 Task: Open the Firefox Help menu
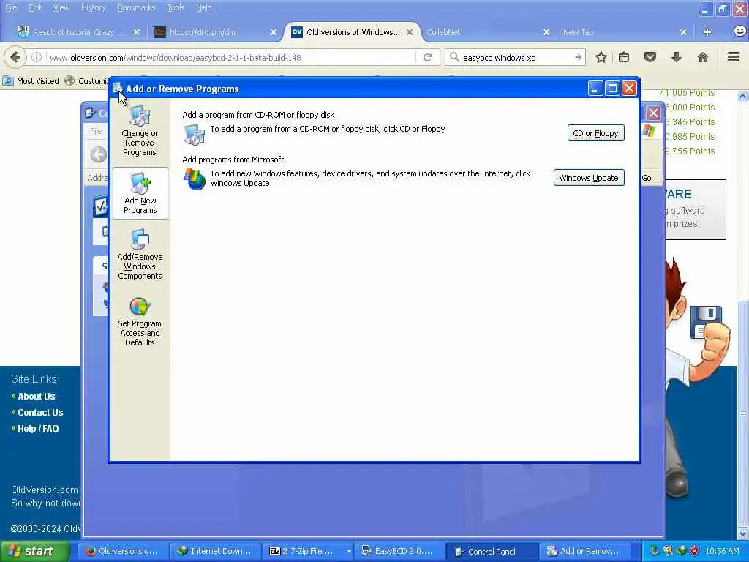pyautogui.click(x=204, y=7)
